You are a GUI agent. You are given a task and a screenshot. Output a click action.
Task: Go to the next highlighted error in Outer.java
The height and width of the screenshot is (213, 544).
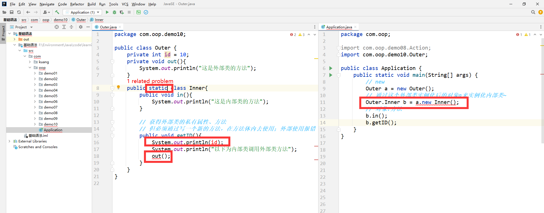[315, 35]
